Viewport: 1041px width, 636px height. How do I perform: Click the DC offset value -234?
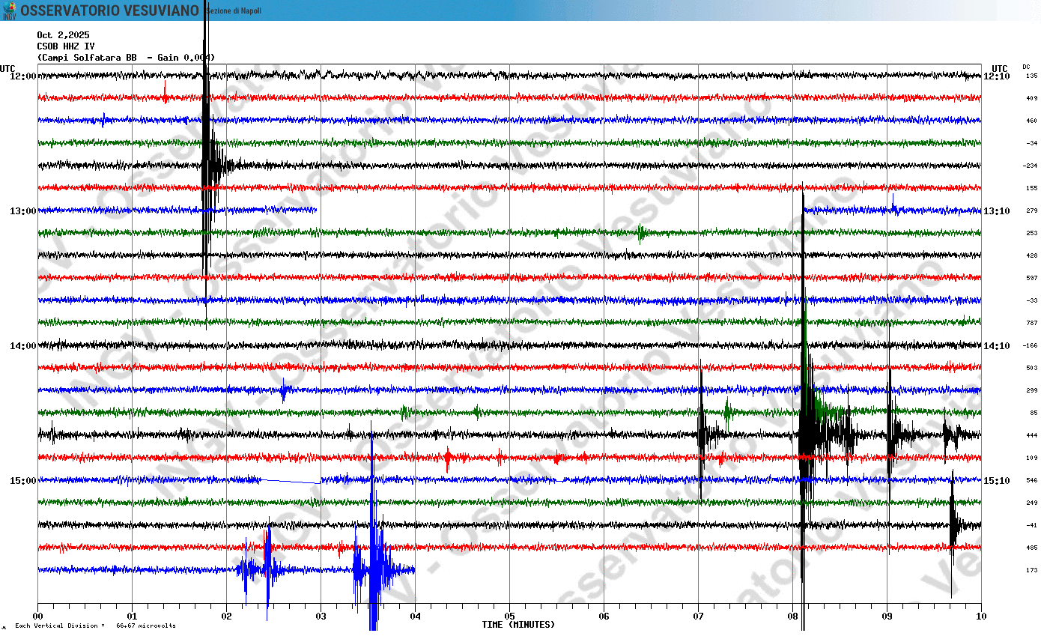1031,166
